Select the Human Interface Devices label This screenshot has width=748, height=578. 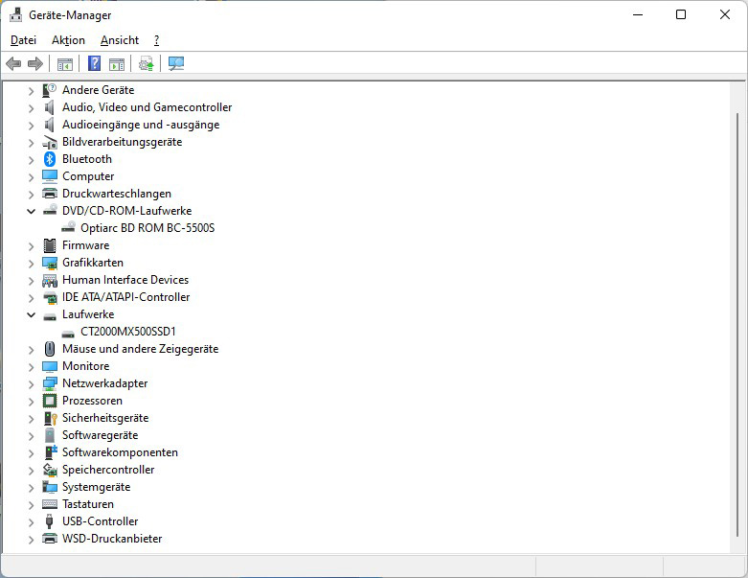125,280
